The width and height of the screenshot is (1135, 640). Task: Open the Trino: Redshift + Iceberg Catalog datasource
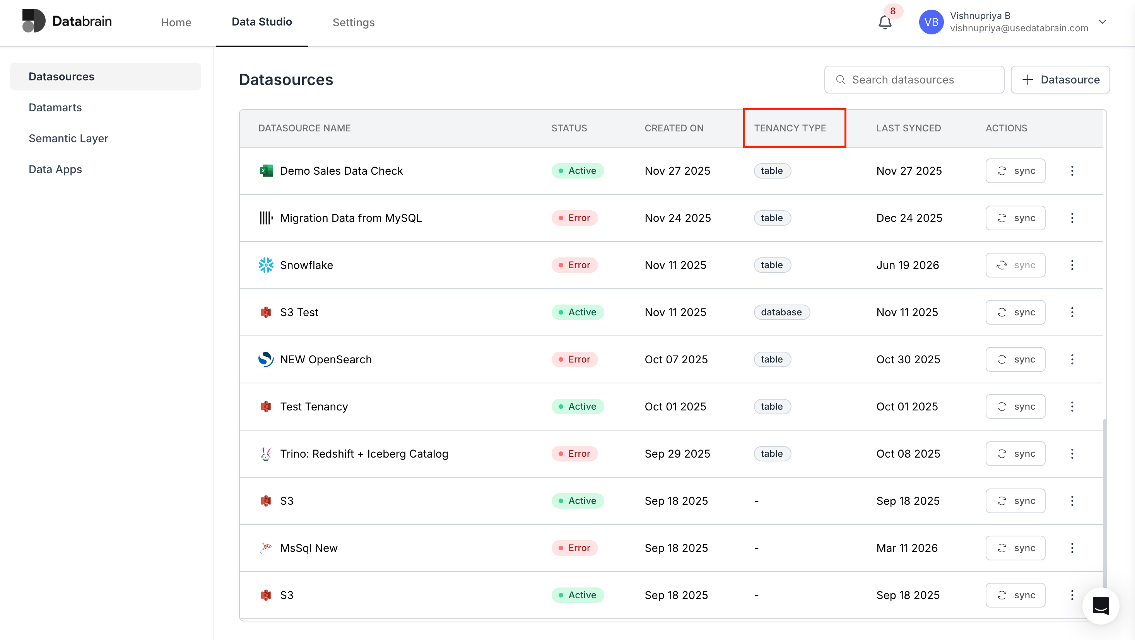[364, 454]
